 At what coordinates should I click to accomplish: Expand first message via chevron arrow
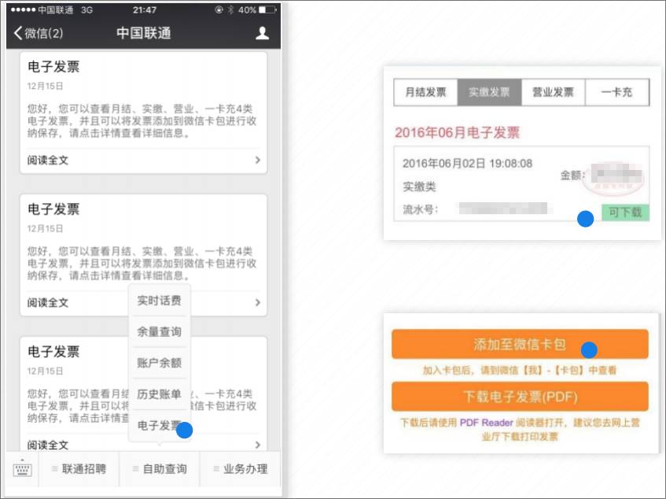tap(257, 160)
